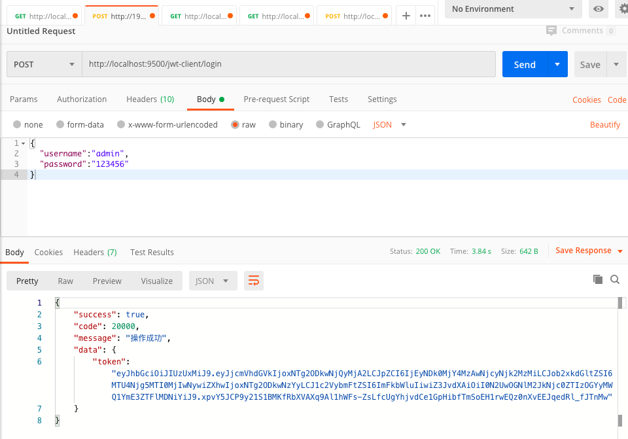Copy the response to clipboard icon

597,279
